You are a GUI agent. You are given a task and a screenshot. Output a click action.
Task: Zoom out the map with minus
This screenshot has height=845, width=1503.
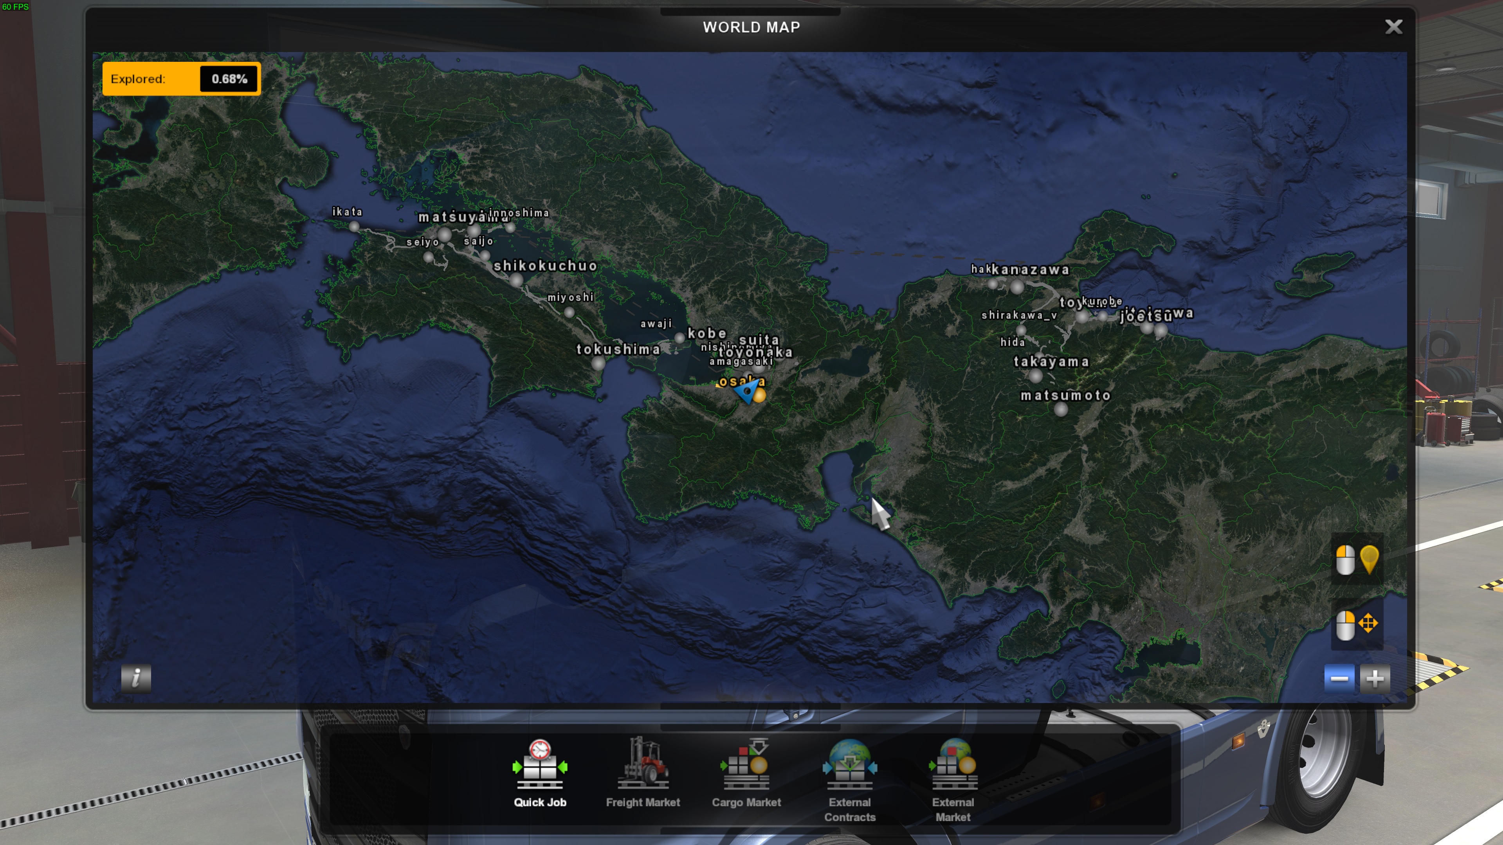[1339, 678]
